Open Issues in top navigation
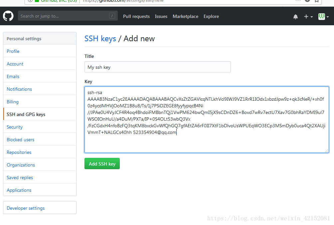This screenshot has height=225, width=334. click(161, 16)
